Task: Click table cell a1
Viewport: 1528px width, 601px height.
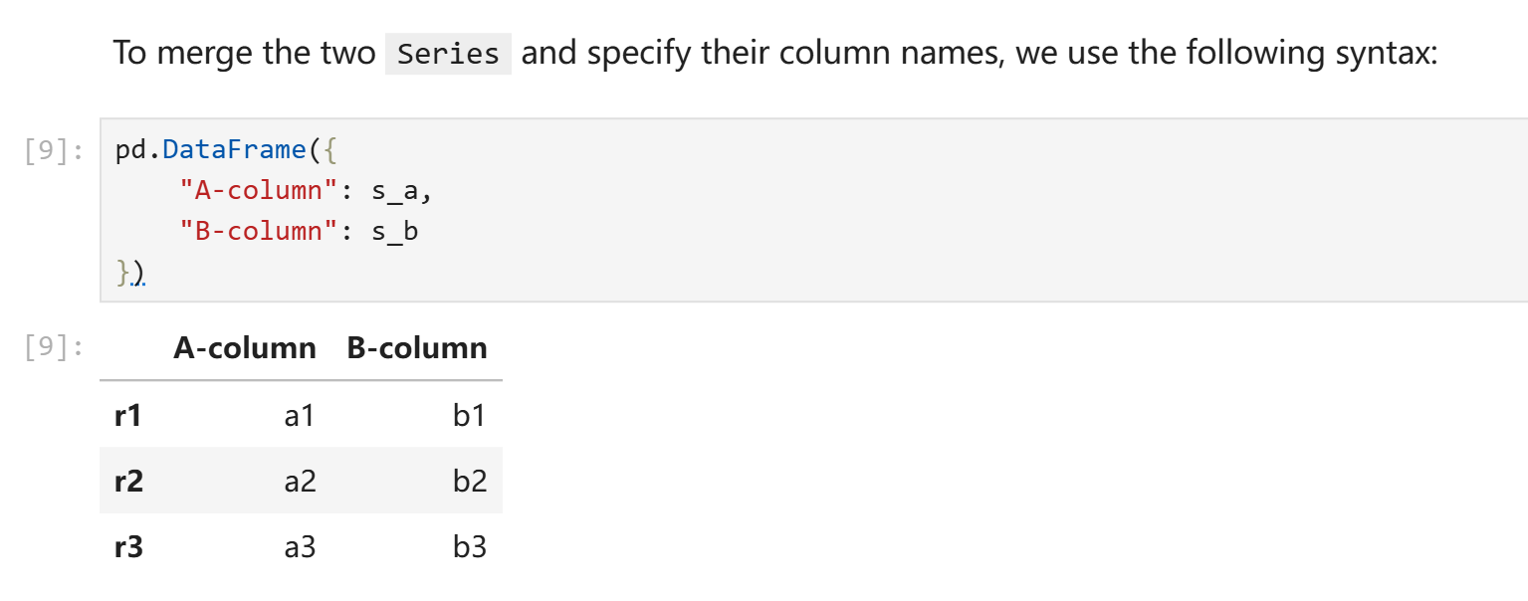Action: (x=300, y=415)
